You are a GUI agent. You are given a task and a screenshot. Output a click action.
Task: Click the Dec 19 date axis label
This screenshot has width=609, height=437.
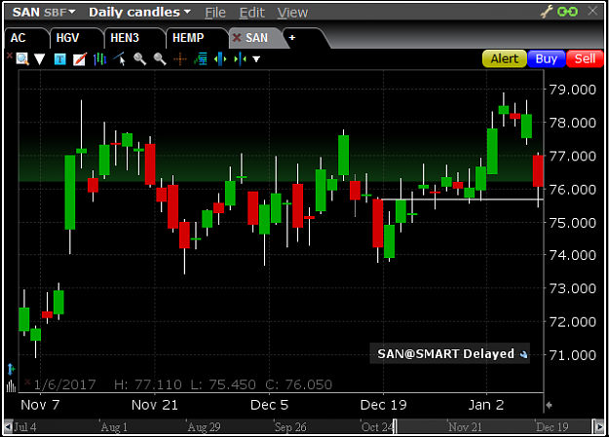[x=383, y=405]
